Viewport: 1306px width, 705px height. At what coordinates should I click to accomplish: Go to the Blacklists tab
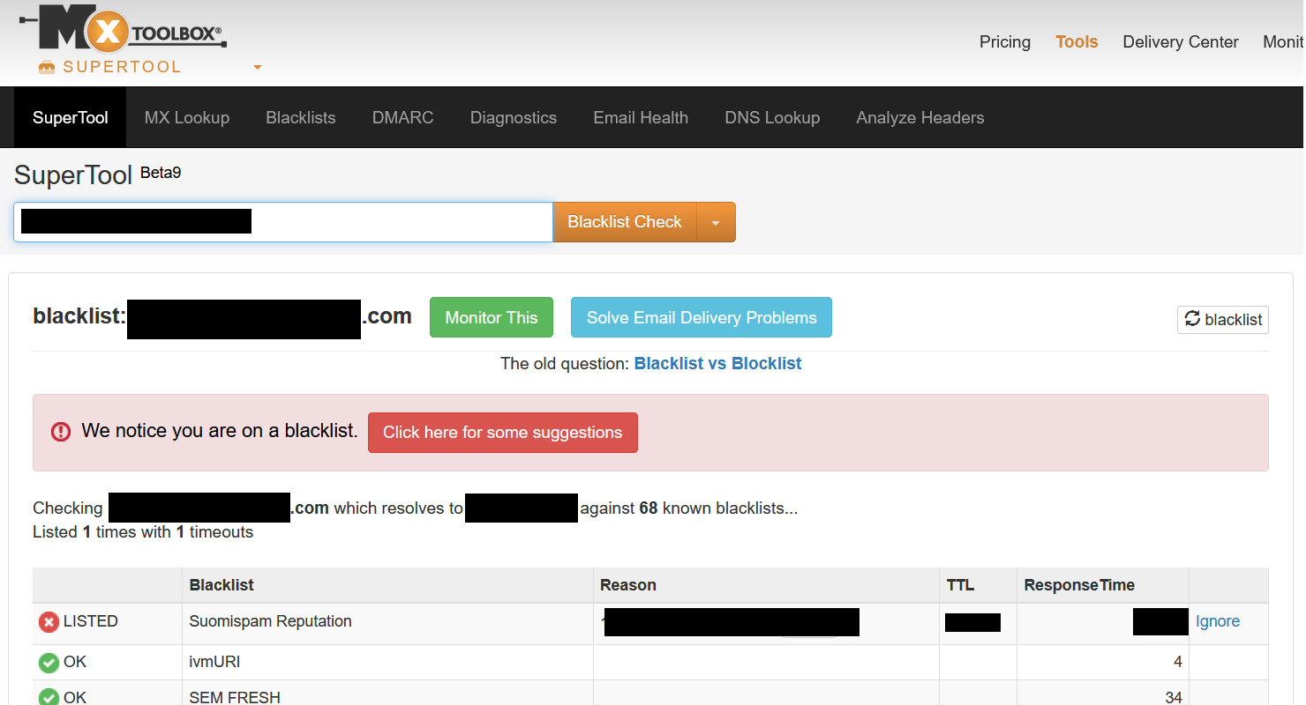tap(301, 117)
